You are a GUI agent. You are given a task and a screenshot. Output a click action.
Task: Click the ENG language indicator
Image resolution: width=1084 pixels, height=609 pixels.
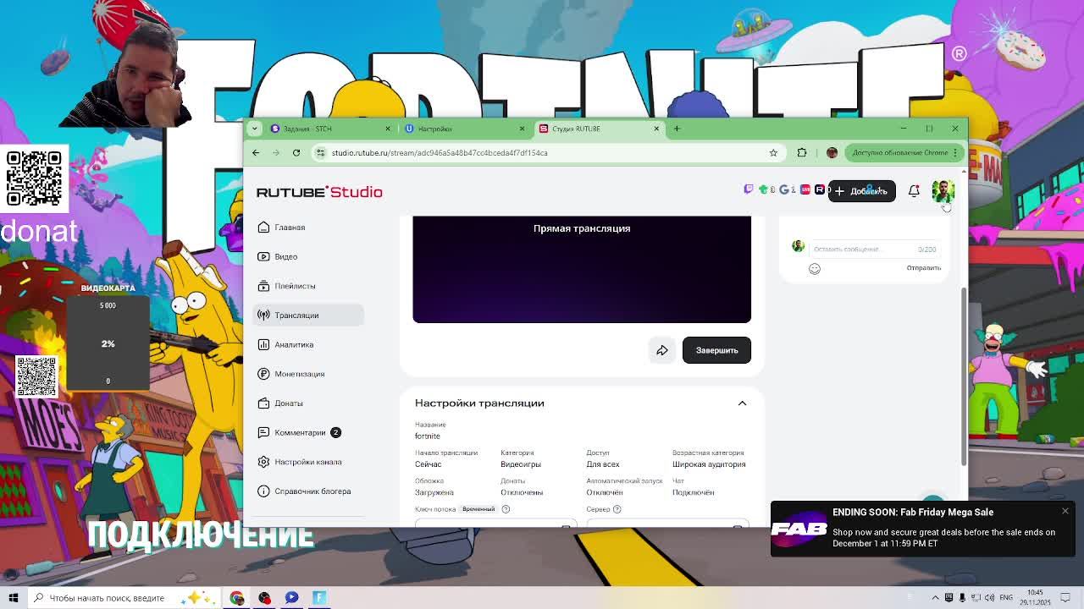tap(1006, 598)
